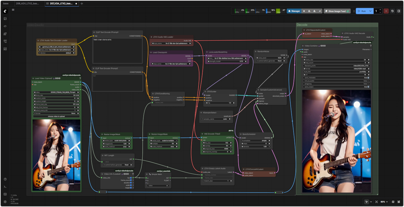Open the queue history clock icon
Viewport: 404px width, 207px height.
pos(392,11)
